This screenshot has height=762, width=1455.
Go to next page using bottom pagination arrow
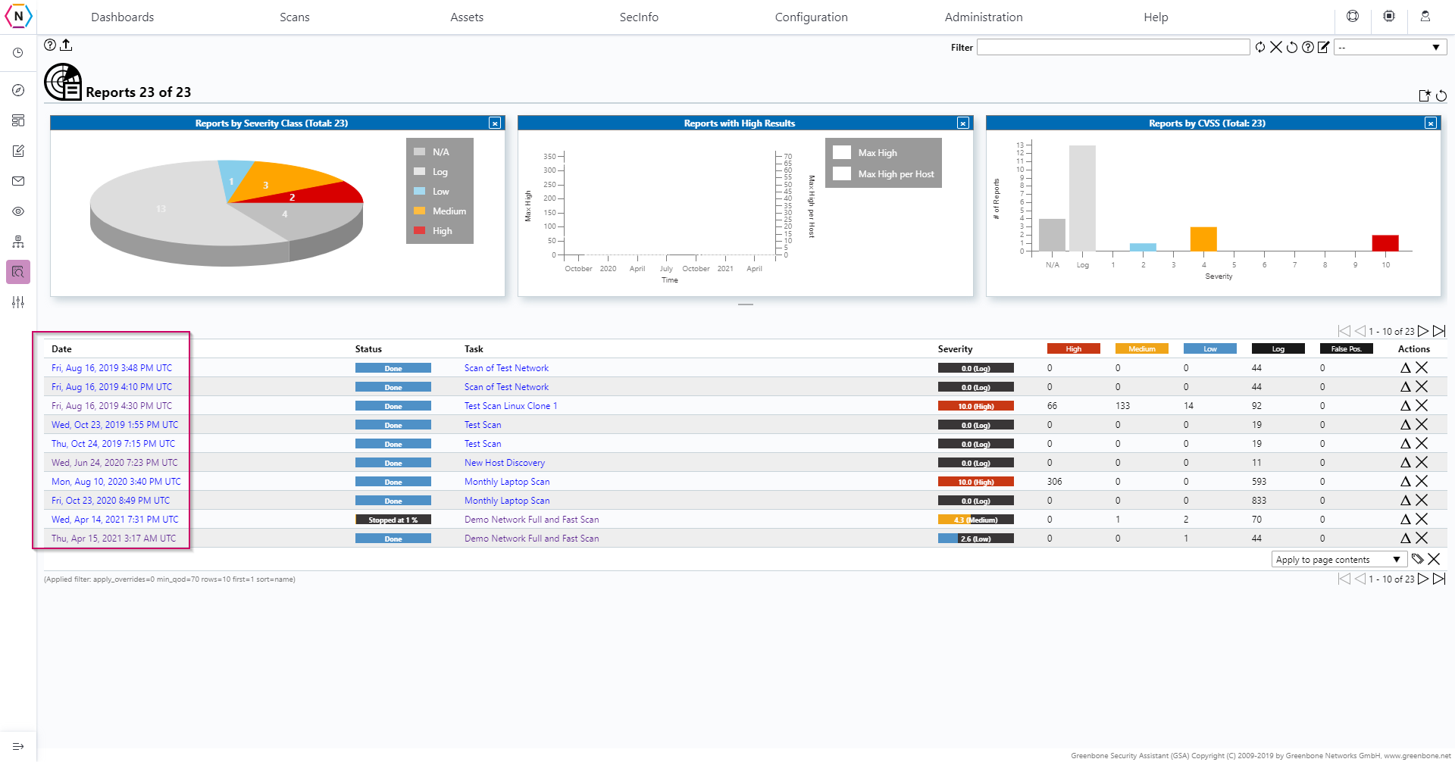[1423, 579]
